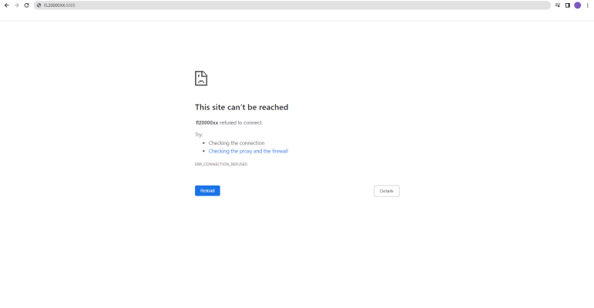Click the sad page error icon
The height and width of the screenshot is (308, 594).
click(x=201, y=79)
